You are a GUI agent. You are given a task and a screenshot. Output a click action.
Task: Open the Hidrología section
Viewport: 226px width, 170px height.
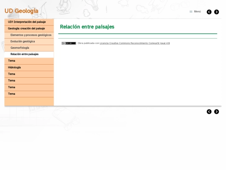[29, 68]
